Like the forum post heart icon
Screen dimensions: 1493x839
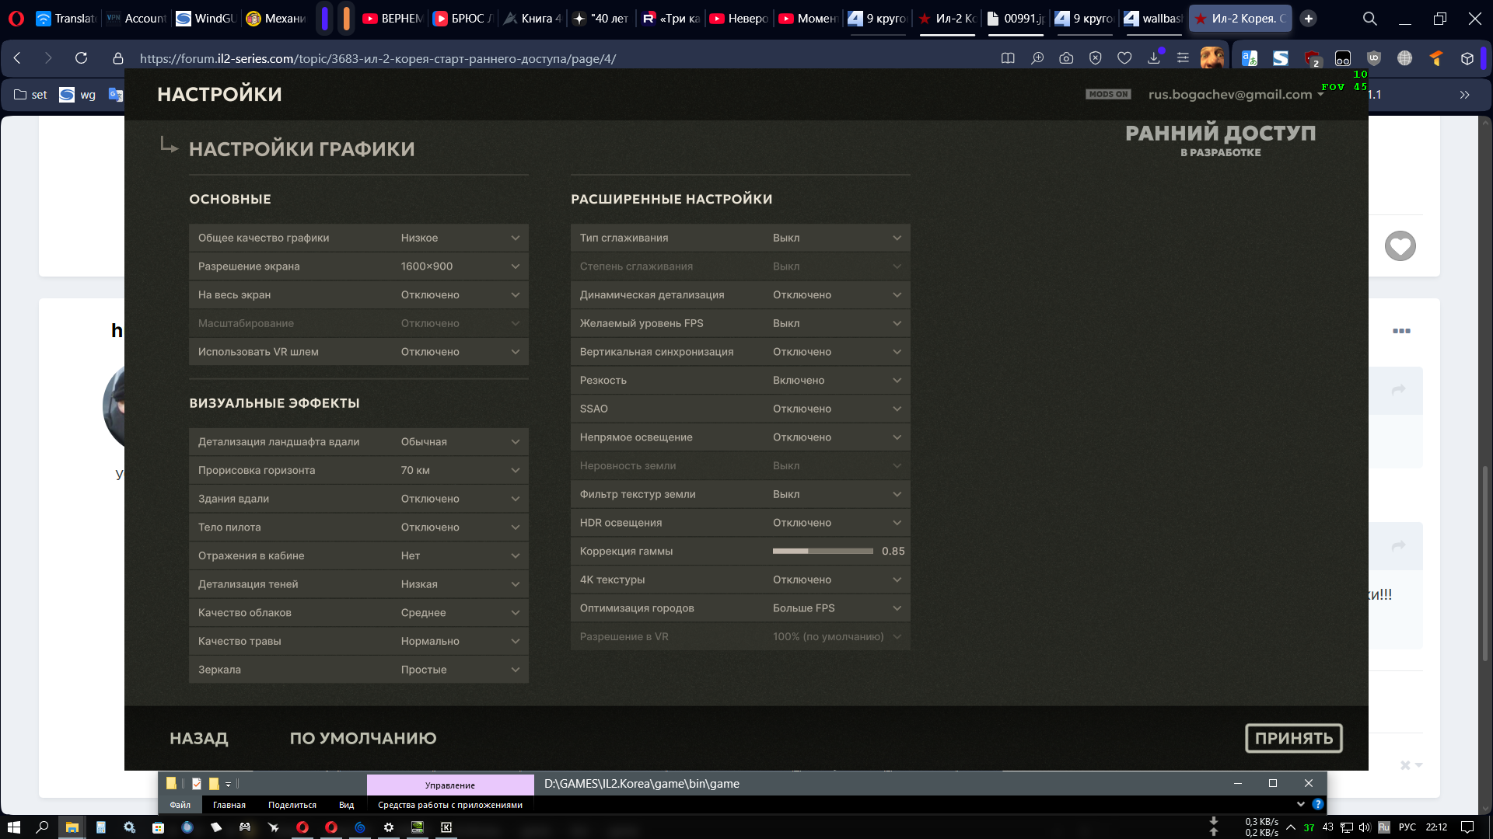coord(1400,246)
